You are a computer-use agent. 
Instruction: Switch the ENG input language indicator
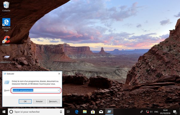156,112
